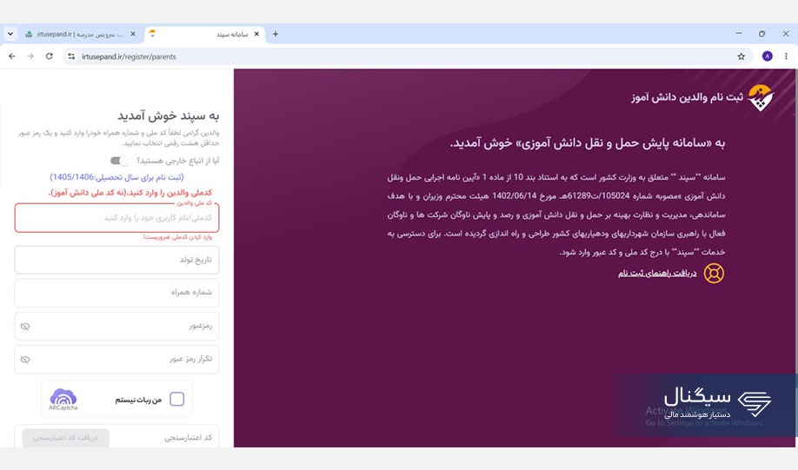Focus the parent national code field

point(117,218)
